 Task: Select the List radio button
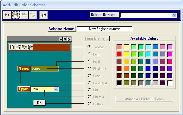click(89, 90)
